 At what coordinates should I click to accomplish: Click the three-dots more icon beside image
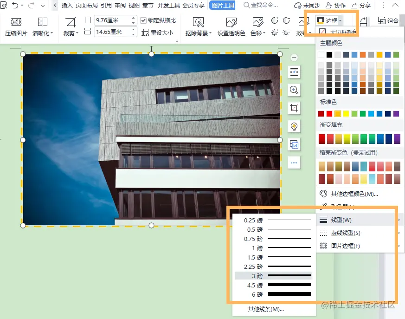point(294,163)
